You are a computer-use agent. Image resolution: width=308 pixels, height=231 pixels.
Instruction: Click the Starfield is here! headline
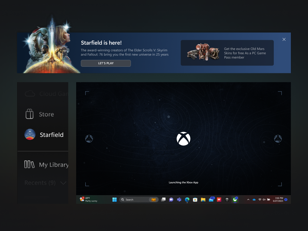pyautogui.click(x=101, y=43)
